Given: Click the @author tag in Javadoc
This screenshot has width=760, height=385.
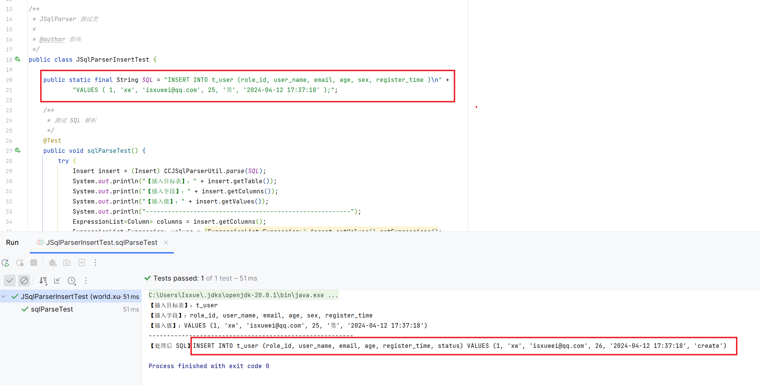Looking at the screenshot, I should [52, 39].
